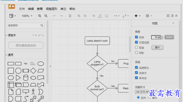Open the waypoint connector style dropdown
The height and width of the screenshot is (102, 183).
[x=126, y=16]
